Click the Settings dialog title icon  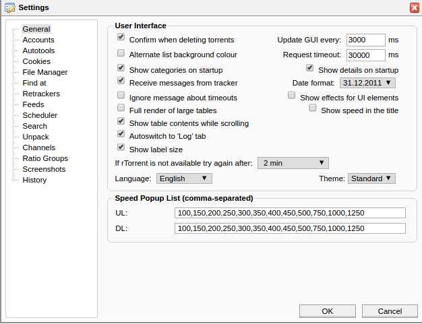pos(10,7)
